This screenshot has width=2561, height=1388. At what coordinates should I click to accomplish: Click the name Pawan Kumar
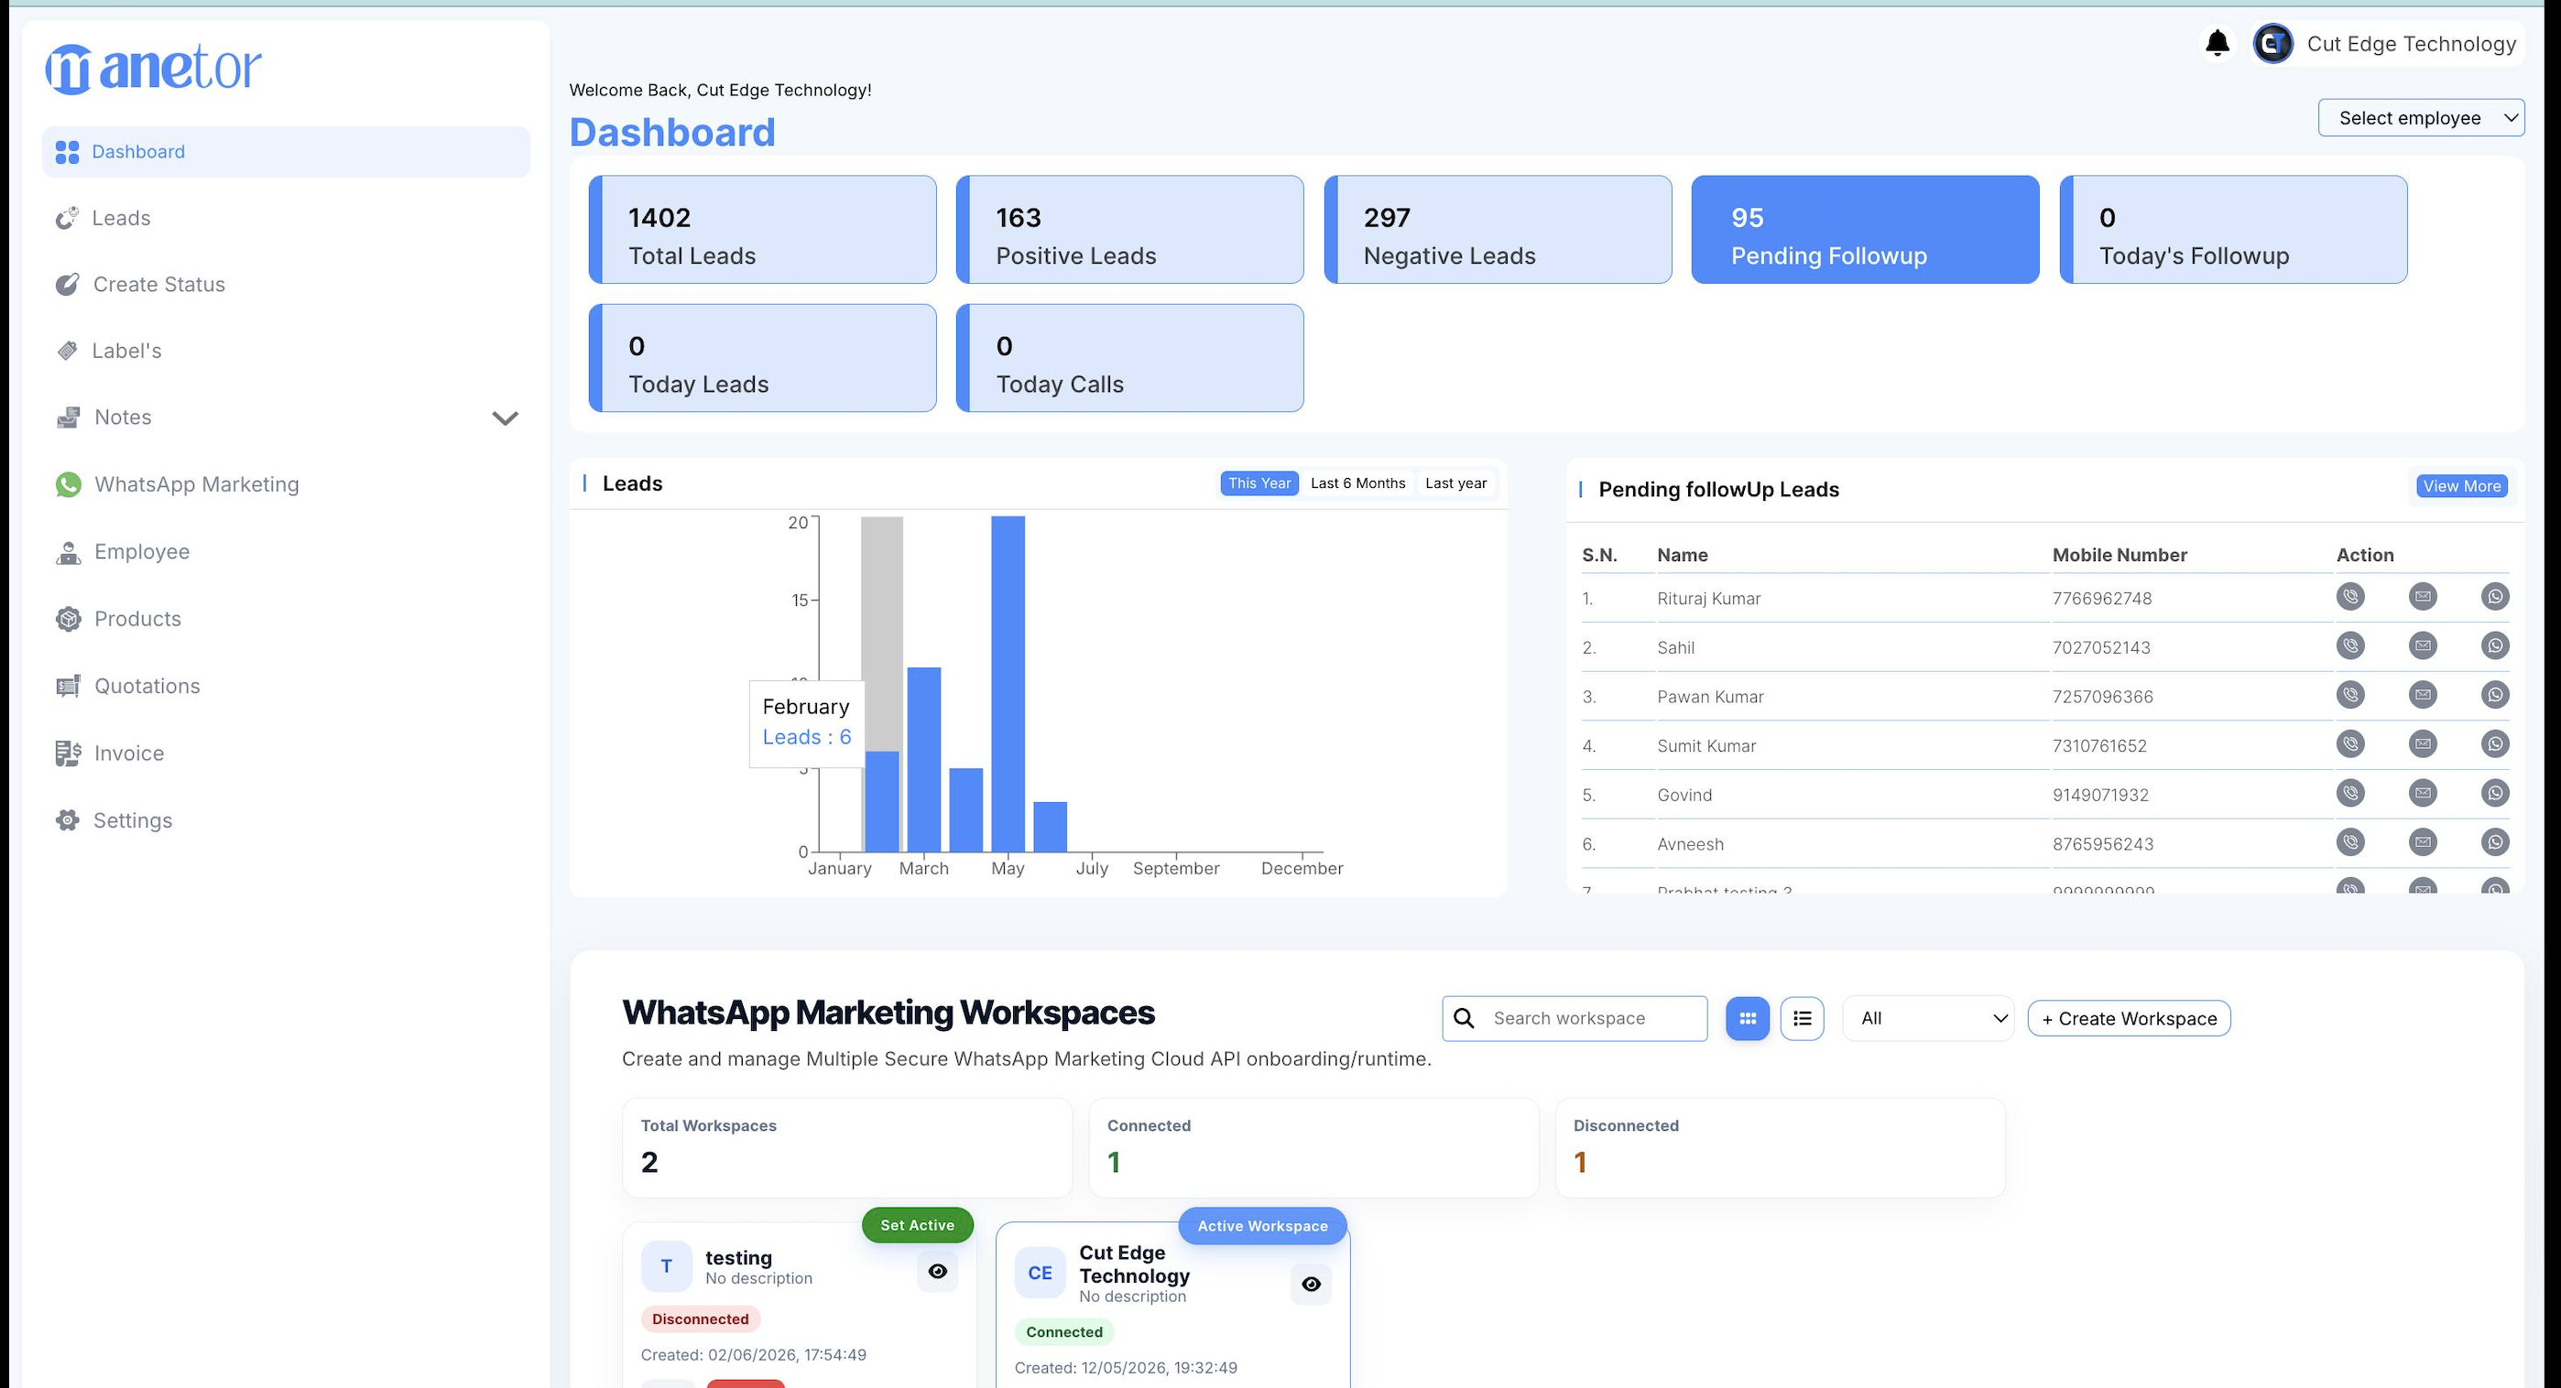1710,698
